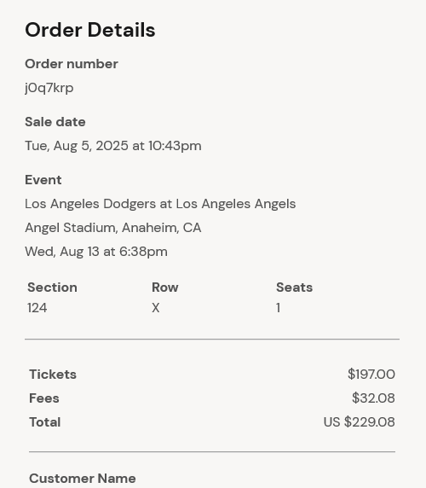Viewport: 426px width, 488px height.
Task: Click the Row column header
Action: click(165, 288)
